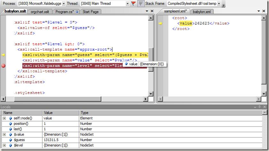Screen dimensions: 269x151
Task: Expand the $value NodeSet row
Action: 4,135
